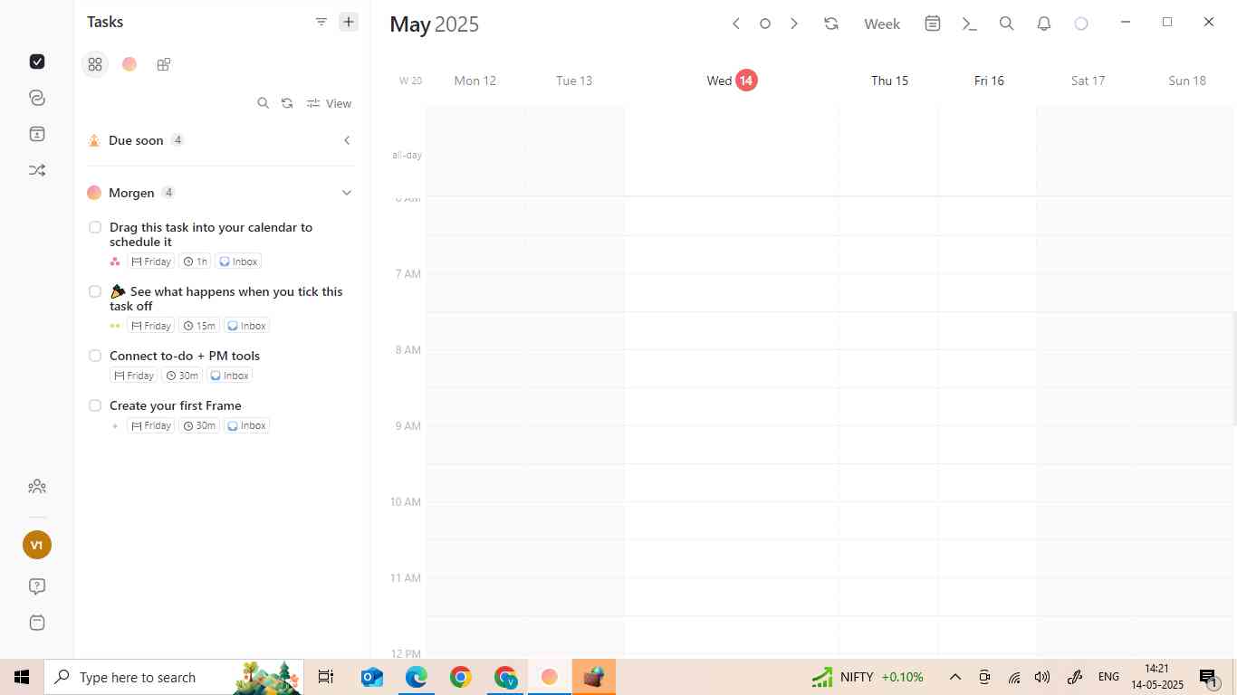
Task: Open notifications bell icon
Action: point(1043,24)
